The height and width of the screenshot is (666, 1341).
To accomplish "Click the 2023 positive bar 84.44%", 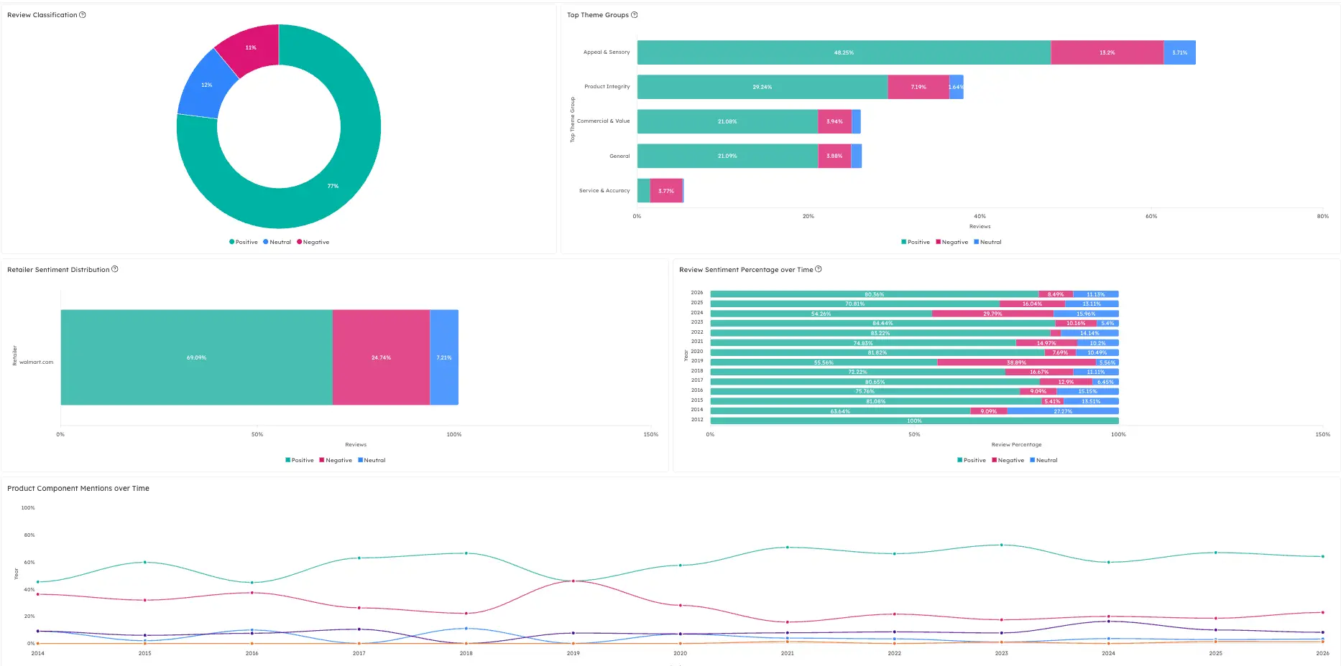I will coord(883,324).
